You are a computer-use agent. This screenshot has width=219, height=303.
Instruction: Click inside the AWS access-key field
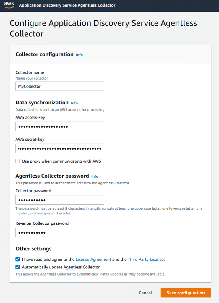click(x=60, y=126)
